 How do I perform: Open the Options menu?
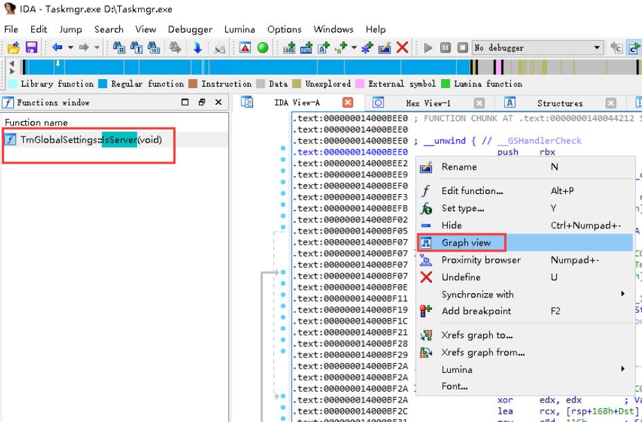click(x=284, y=30)
